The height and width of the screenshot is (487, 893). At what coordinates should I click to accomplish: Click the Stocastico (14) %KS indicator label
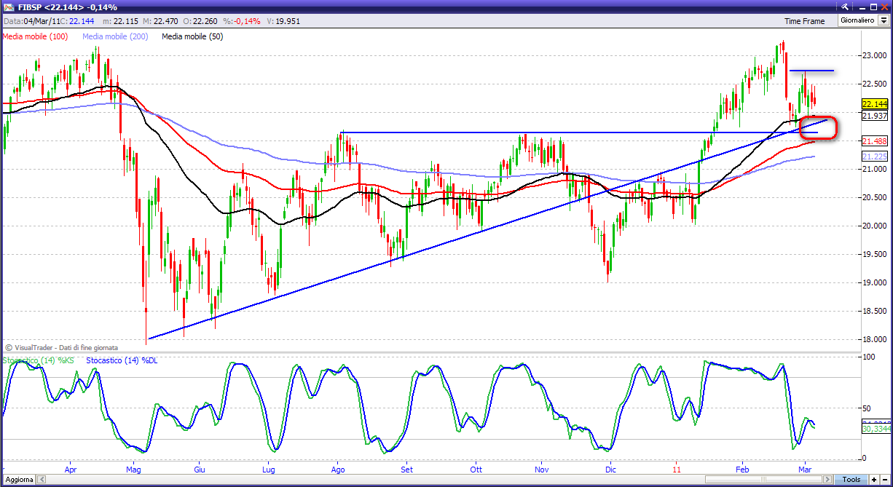pyautogui.click(x=39, y=360)
